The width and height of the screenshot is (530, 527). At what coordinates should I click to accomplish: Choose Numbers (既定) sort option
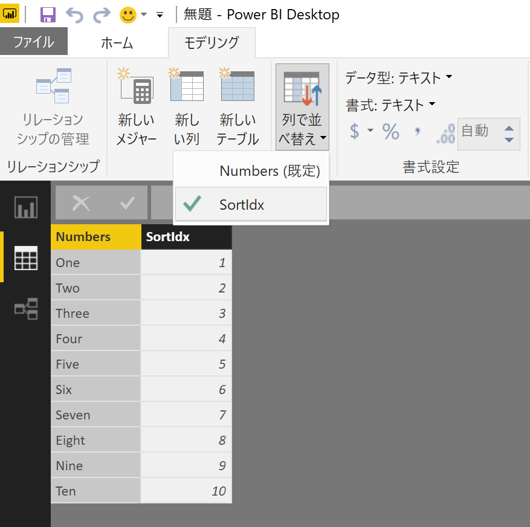coord(251,170)
